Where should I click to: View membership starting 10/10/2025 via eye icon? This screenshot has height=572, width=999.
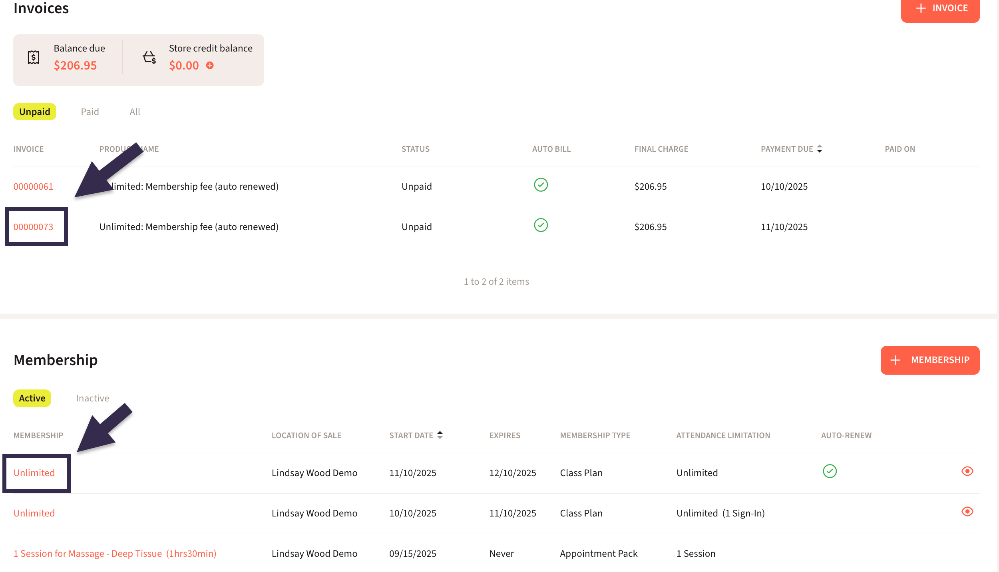click(967, 512)
